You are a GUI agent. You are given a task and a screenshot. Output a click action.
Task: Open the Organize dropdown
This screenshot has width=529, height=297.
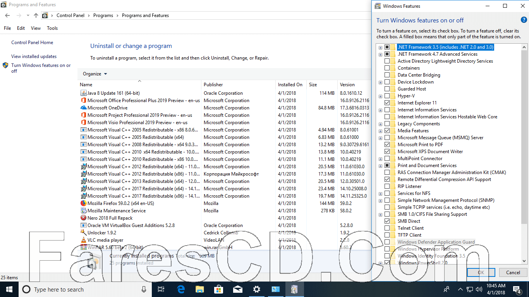click(x=95, y=74)
